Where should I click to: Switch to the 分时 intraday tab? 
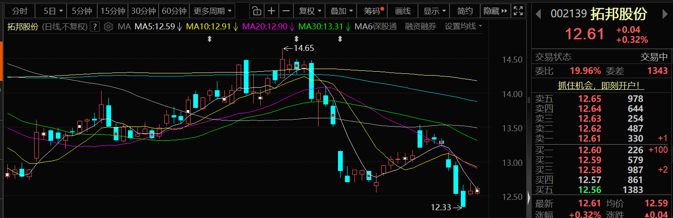click(x=19, y=11)
